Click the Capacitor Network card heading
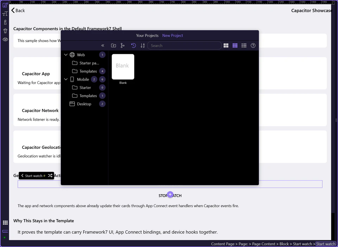338x247 pixels. [x=40, y=110]
